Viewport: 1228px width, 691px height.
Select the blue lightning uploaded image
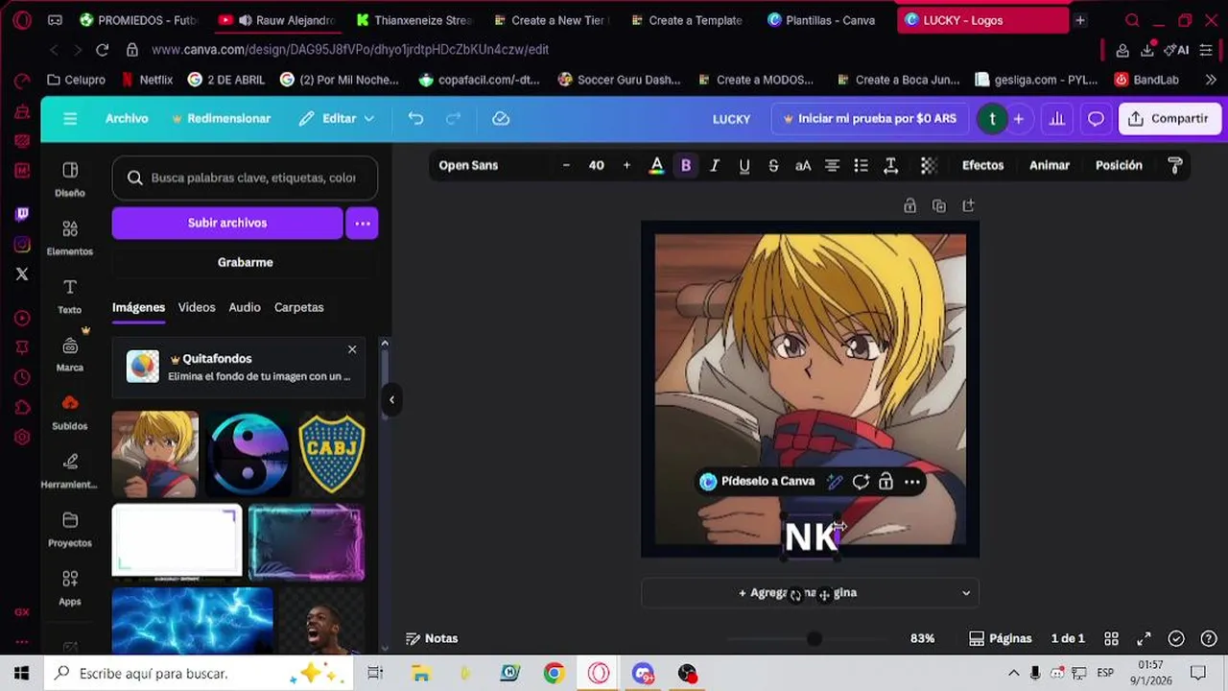[192, 619]
